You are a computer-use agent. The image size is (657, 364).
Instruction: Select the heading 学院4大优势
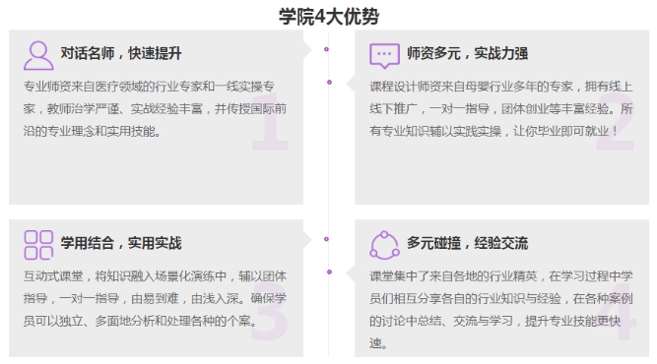coord(329,17)
